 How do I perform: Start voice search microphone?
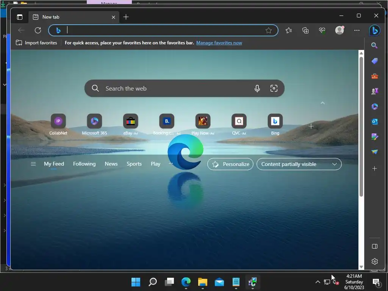[257, 88]
